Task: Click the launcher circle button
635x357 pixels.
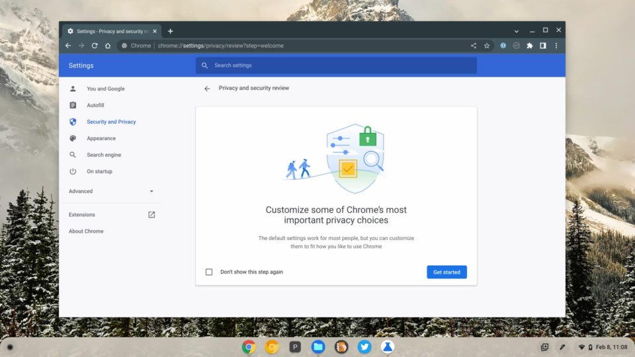Action: pyautogui.click(x=10, y=347)
